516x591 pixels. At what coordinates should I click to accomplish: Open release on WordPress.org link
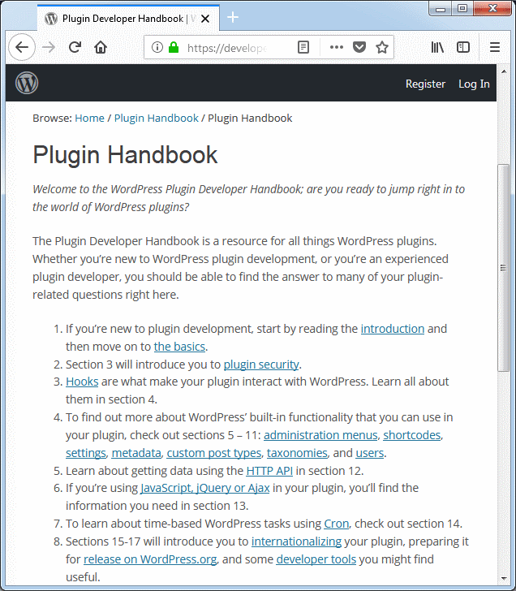(150, 559)
